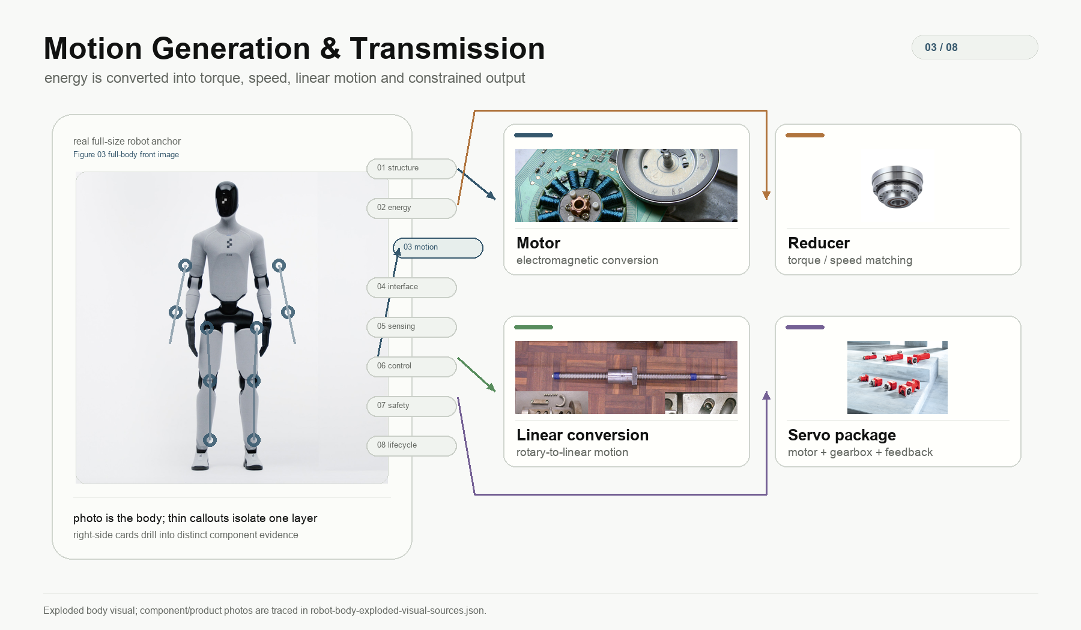Click the robot's head in the photo
This screenshot has width=1081, height=630.
pos(227,199)
